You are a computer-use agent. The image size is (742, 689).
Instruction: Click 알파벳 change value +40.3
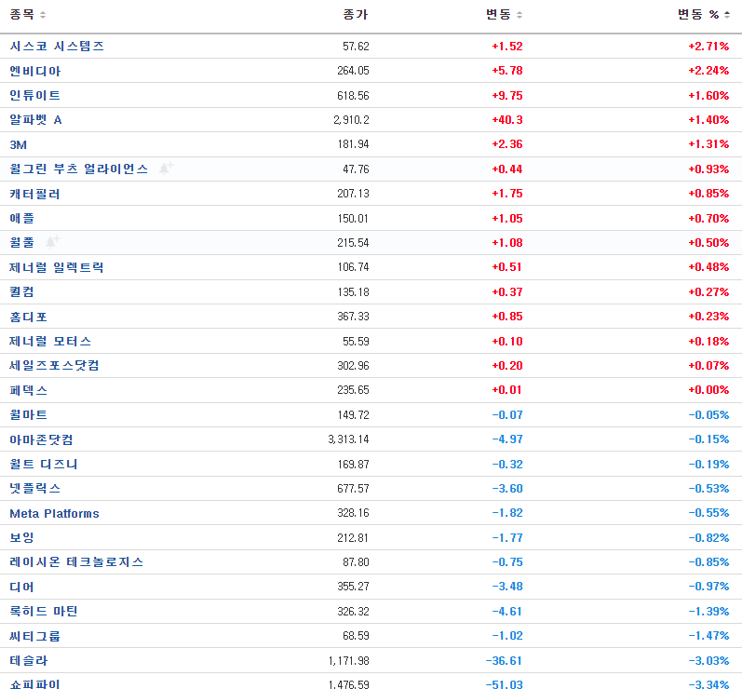click(x=507, y=120)
